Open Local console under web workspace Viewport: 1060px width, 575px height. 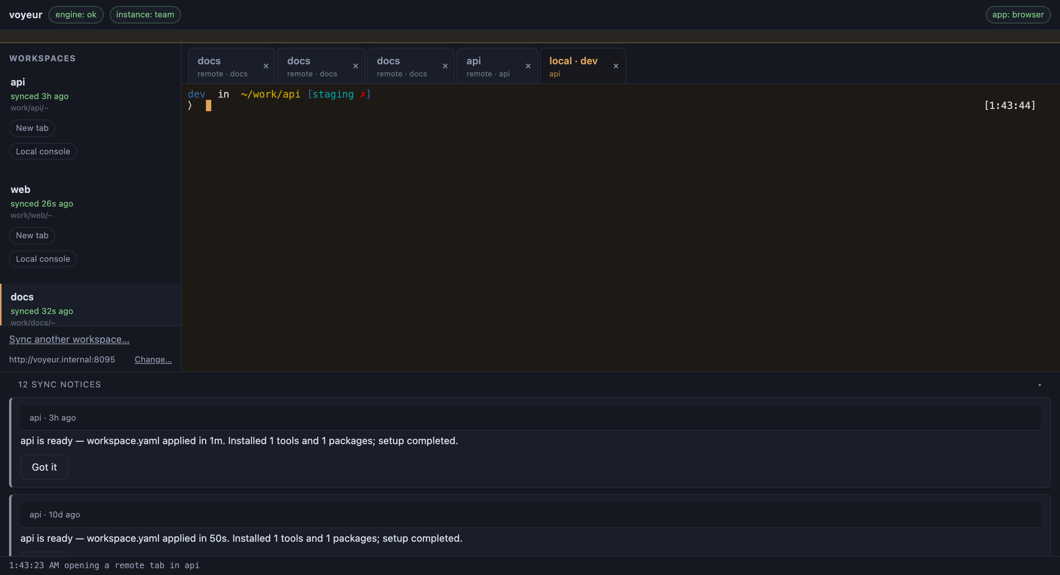pos(43,259)
